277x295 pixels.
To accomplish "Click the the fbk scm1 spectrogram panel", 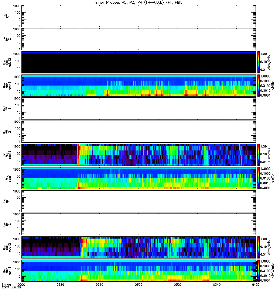I will click(x=138, y=271).
